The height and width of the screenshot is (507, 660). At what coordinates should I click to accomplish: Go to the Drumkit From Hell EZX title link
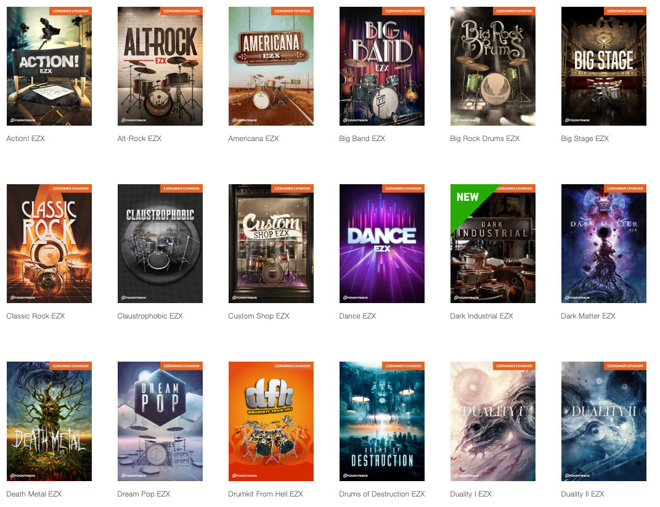tap(266, 494)
